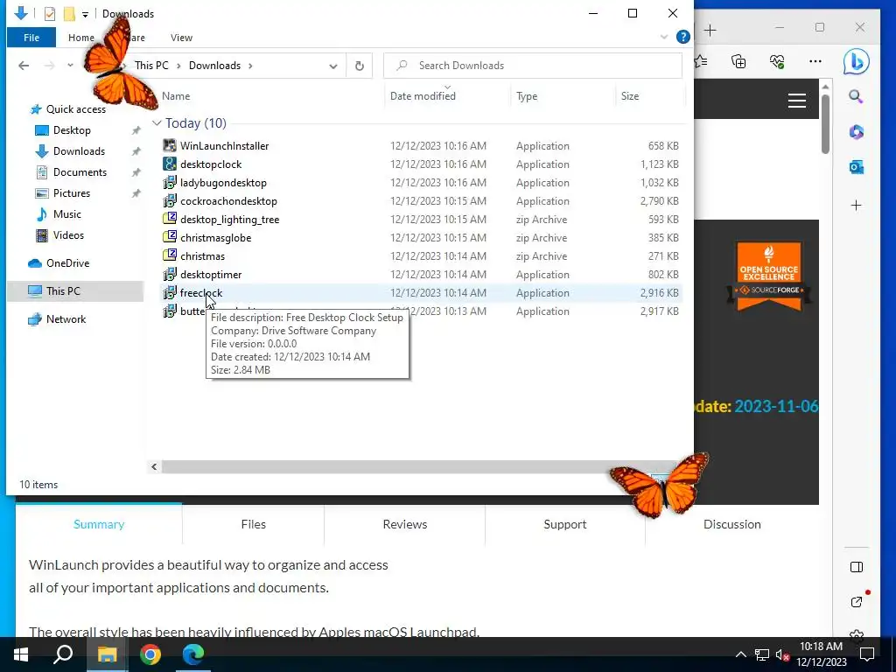Switch to the Files tab on SourceForge
The height and width of the screenshot is (672, 896).
click(253, 524)
